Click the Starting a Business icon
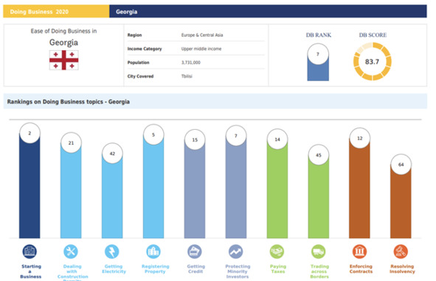 [x=30, y=251]
